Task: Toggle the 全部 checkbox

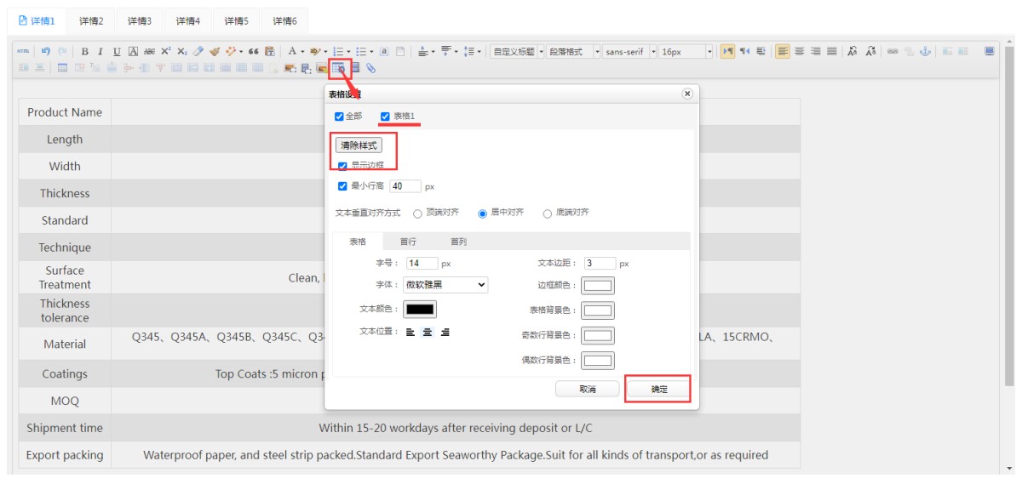Action: pos(340,116)
